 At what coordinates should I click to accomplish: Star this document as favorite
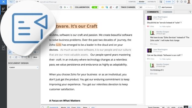coord(17,2)
